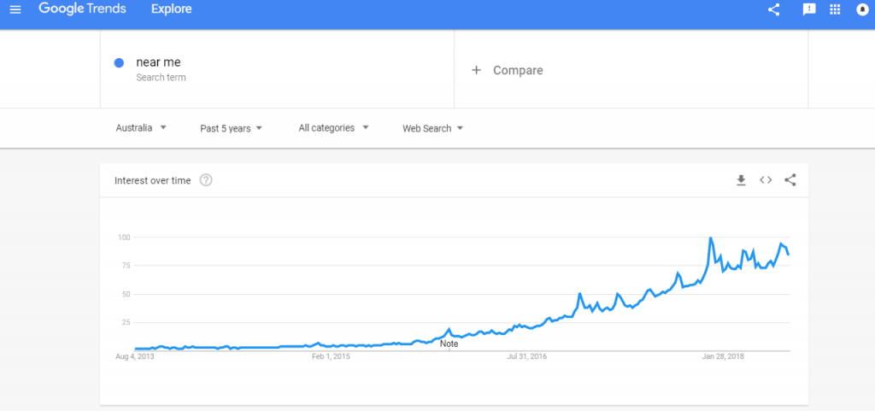Viewport: 875px width, 411px height.
Task: Select the Explore header item
Action: 171,9
